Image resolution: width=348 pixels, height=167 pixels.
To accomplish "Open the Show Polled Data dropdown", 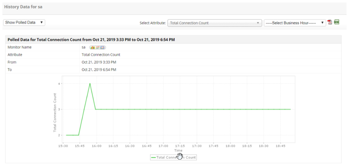I will point(24,22).
